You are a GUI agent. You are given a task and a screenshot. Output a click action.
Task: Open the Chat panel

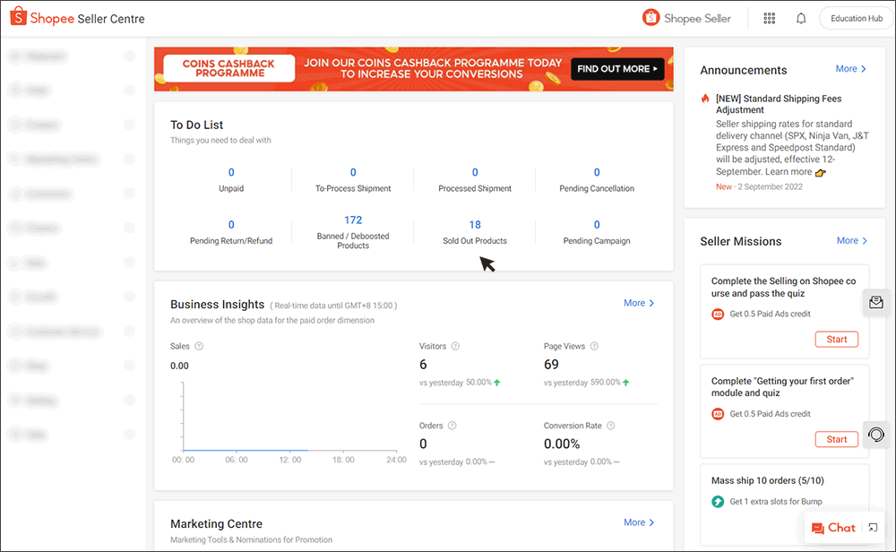coord(833,528)
